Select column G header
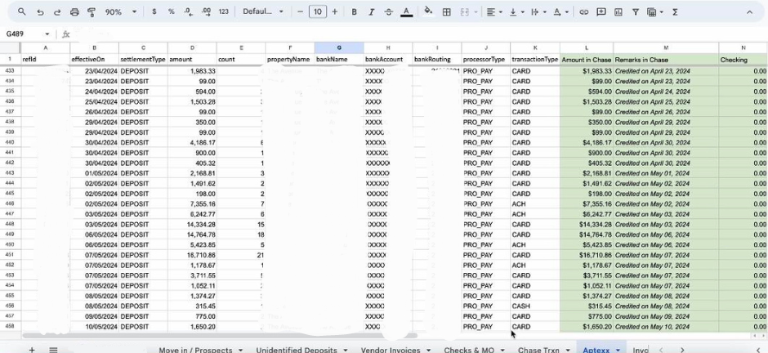Screen dimensions: 768x353 (x=339, y=47)
